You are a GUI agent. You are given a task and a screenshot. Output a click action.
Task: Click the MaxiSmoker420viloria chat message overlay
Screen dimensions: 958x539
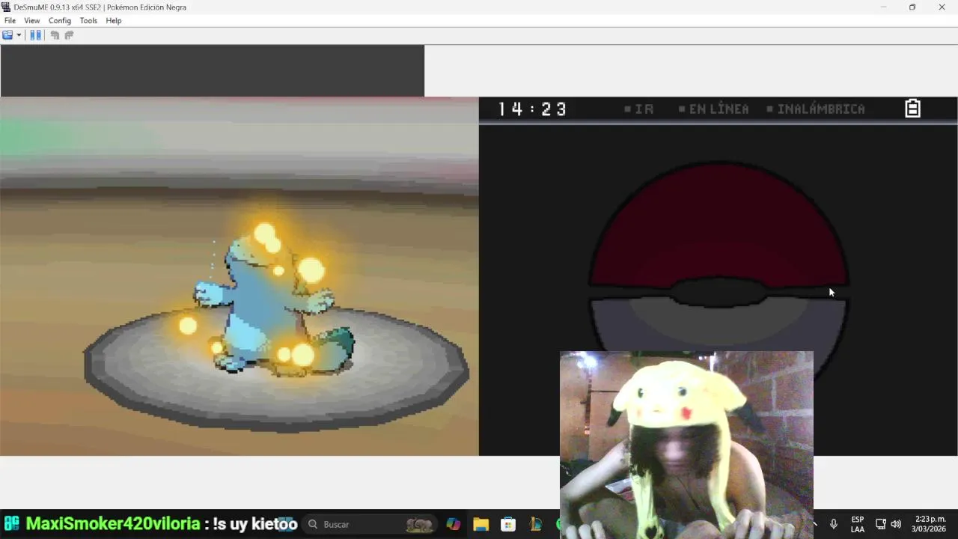[161, 524]
